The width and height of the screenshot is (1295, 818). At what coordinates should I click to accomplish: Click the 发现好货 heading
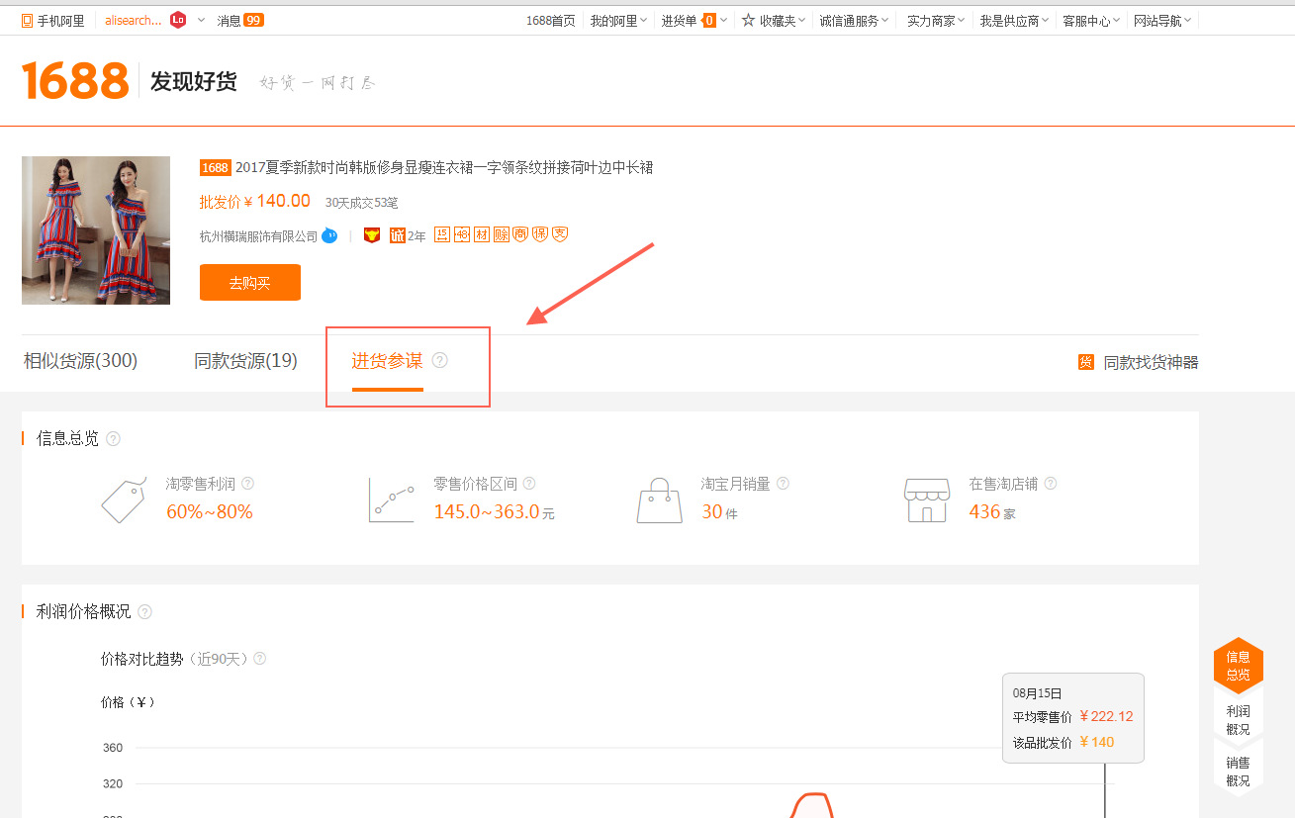pos(194,82)
